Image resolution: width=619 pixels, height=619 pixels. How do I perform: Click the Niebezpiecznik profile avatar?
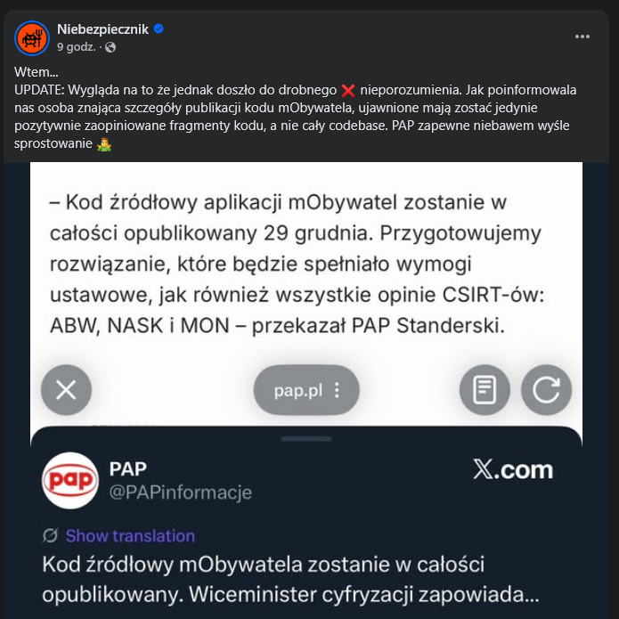32,37
